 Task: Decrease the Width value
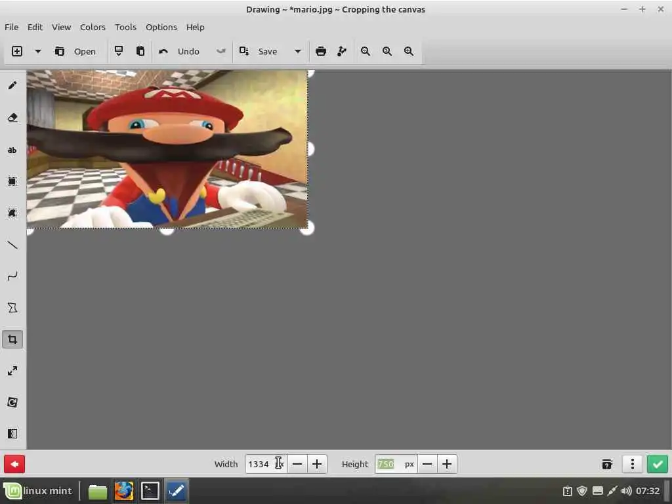click(x=297, y=464)
